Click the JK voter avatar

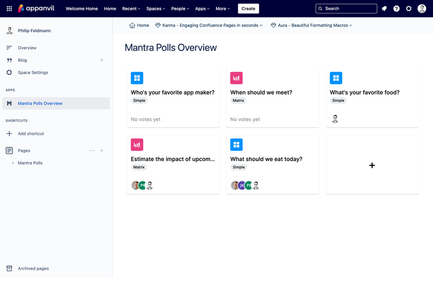[242, 186]
